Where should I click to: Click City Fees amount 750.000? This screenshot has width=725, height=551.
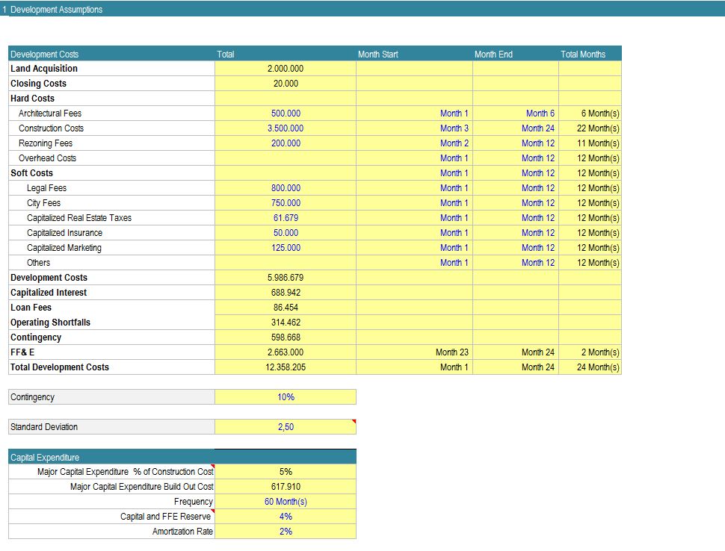pyautogui.click(x=286, y=203)
